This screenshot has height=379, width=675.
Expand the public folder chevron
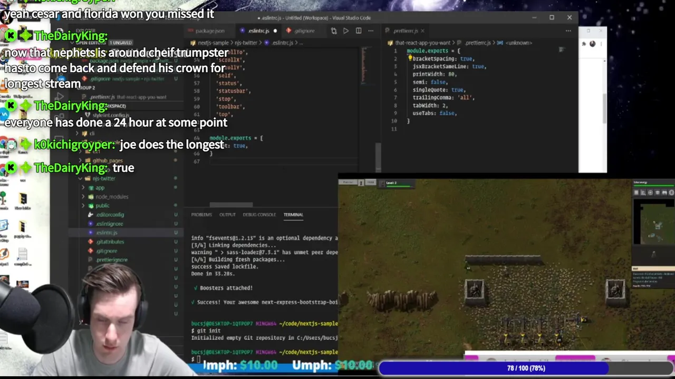pyautogui.click(x=83, y=206)
